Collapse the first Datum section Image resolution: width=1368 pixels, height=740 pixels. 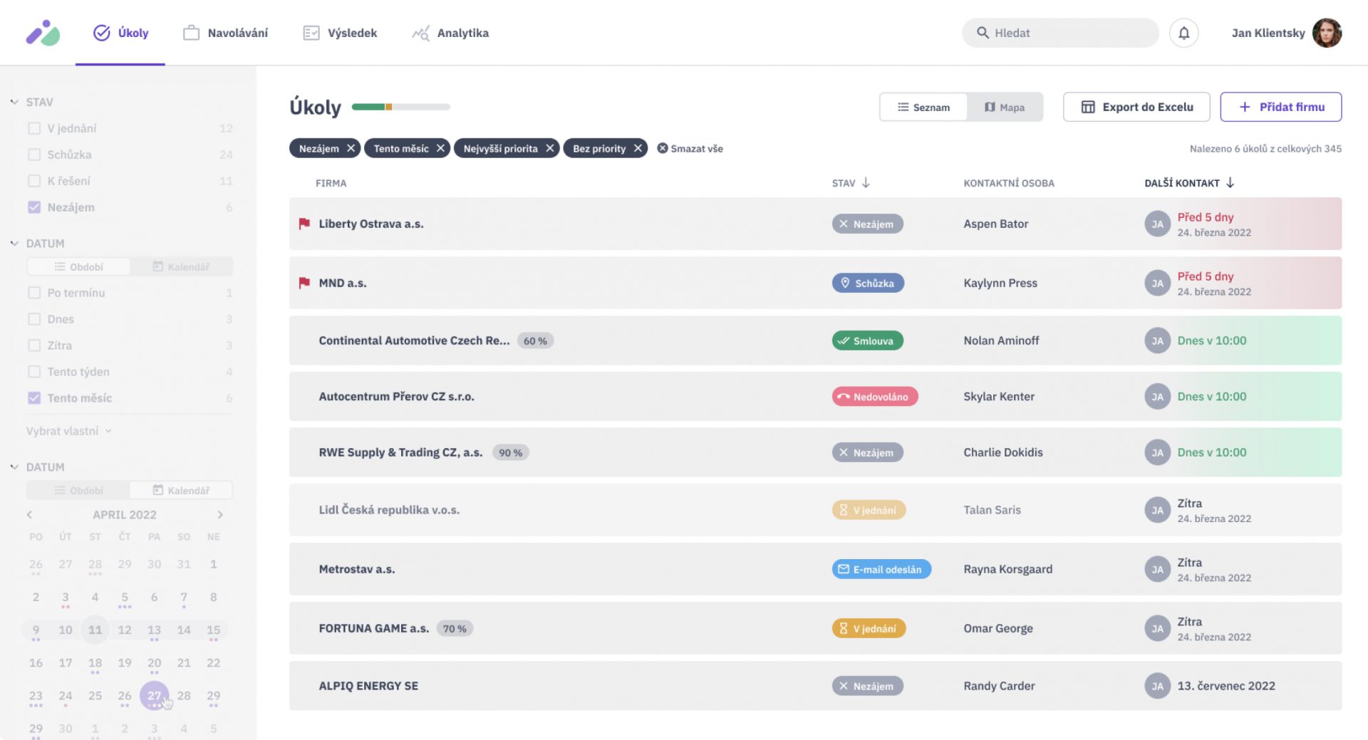[14, 244]
